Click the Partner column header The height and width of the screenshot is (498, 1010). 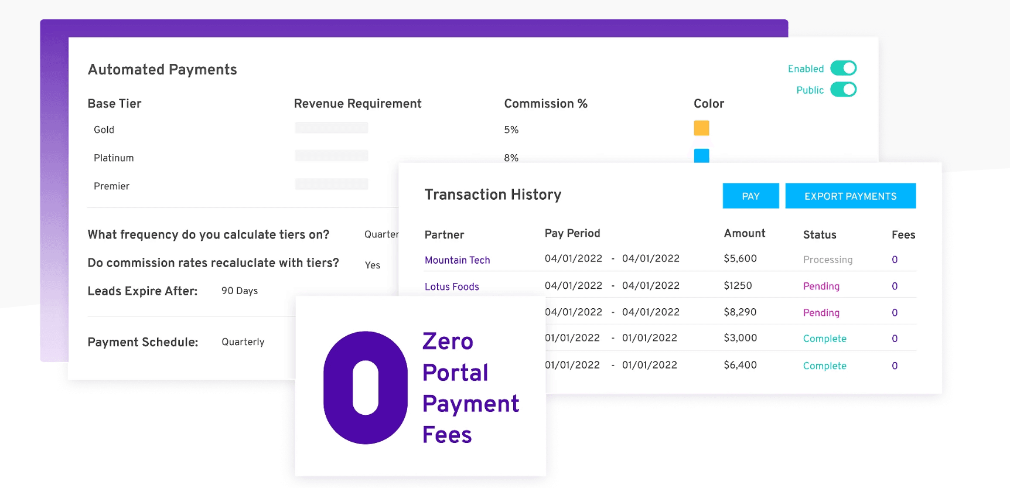coord(444,235)
